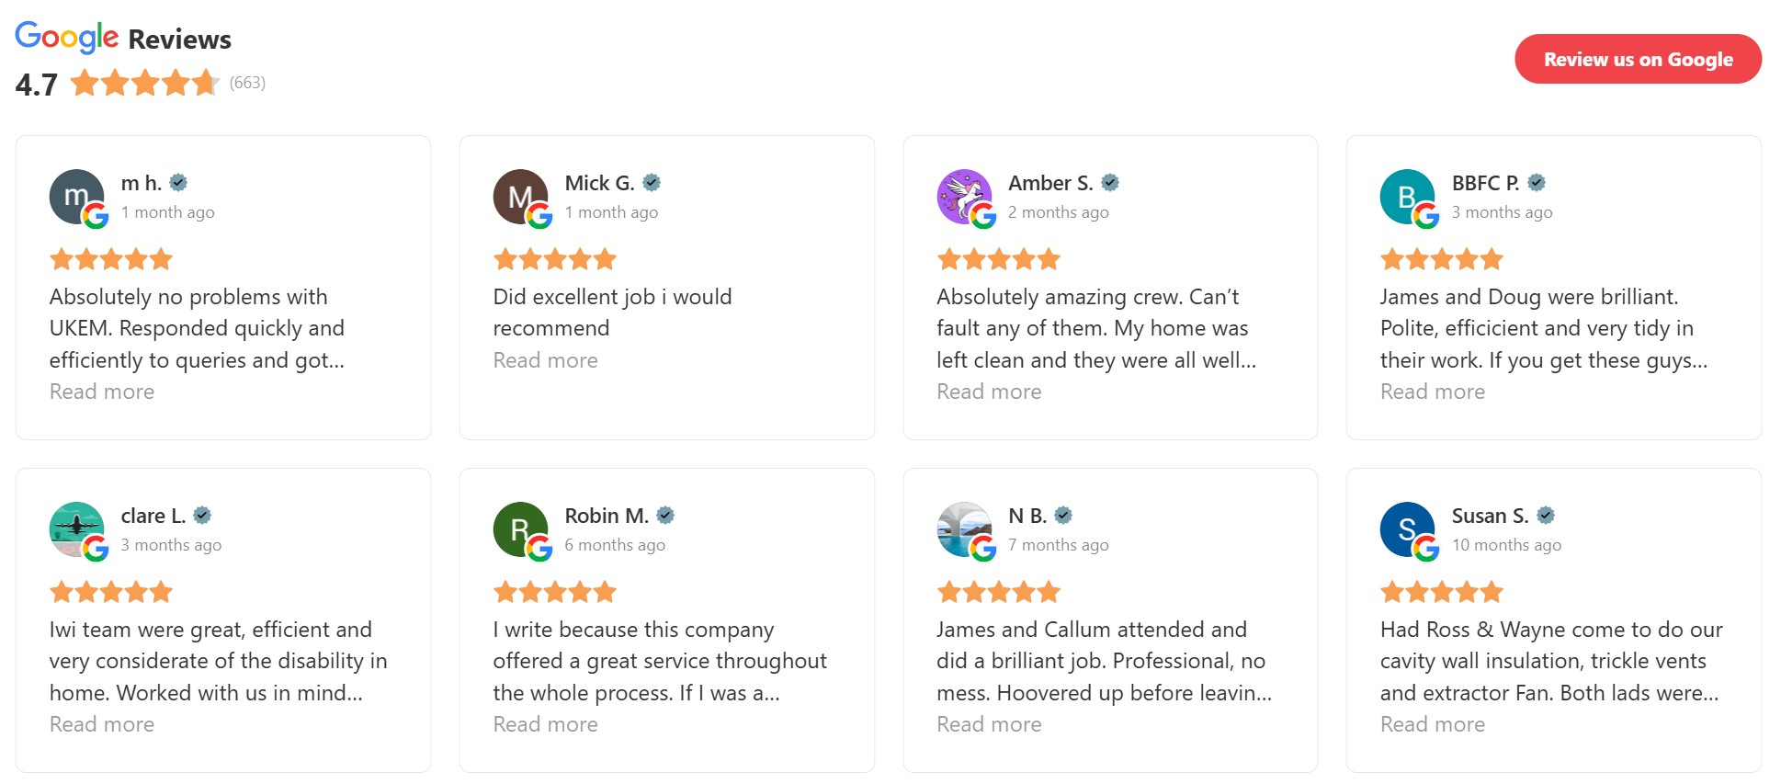Image resolution: width=1781 pixels, height=784 pixels.
Task: Click the five-star rating on N B.'s review
Action: point(998,592)
